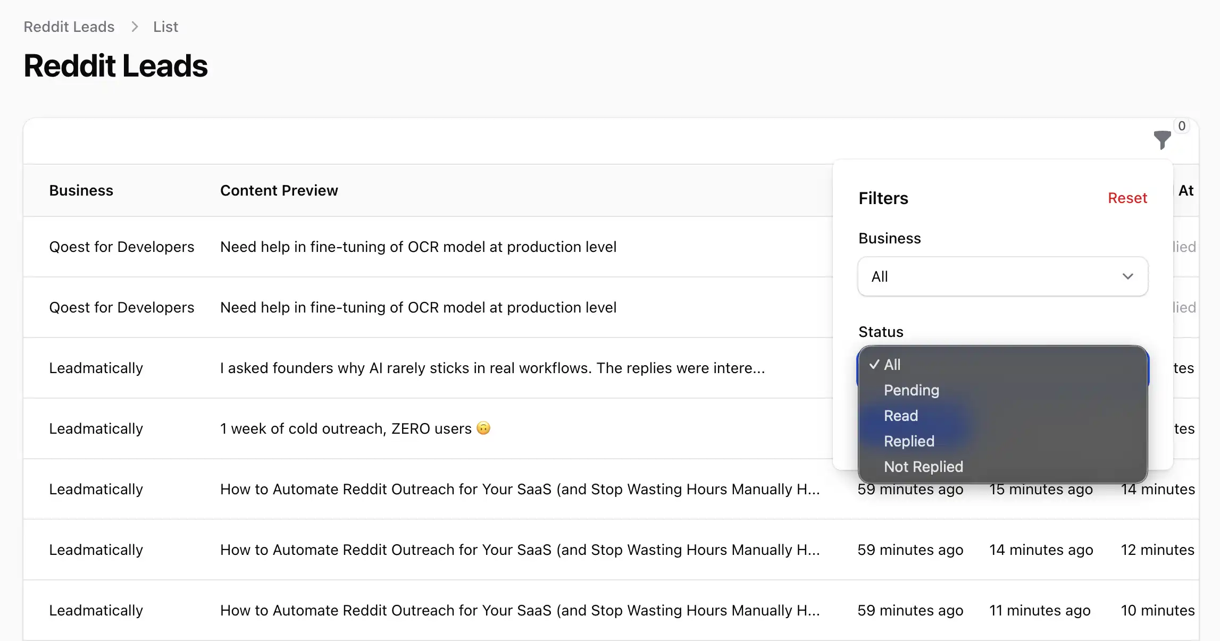Choose Pending in the Status list
The image size is (1220, 641).
(x=911, y=390)
